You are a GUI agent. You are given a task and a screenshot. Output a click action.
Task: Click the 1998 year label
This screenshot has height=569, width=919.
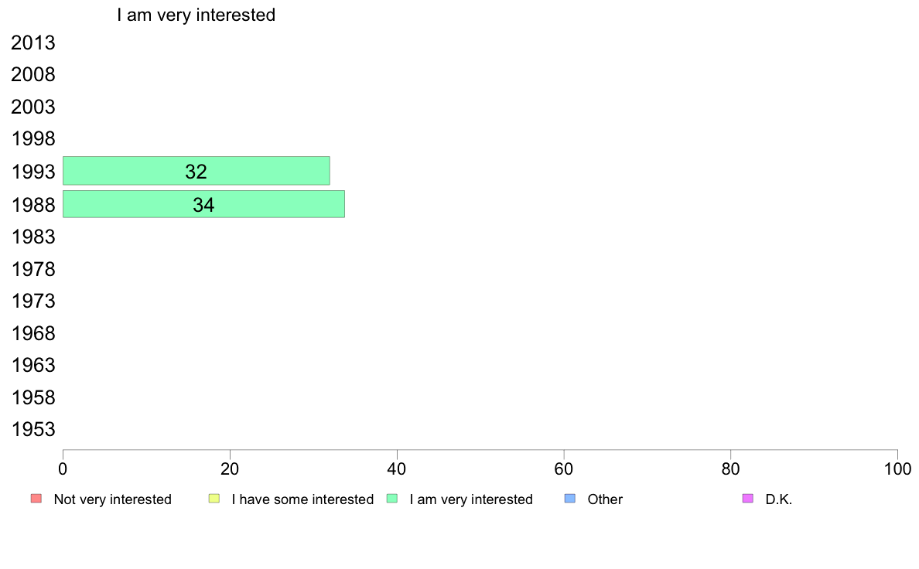(x=32, y=139)
